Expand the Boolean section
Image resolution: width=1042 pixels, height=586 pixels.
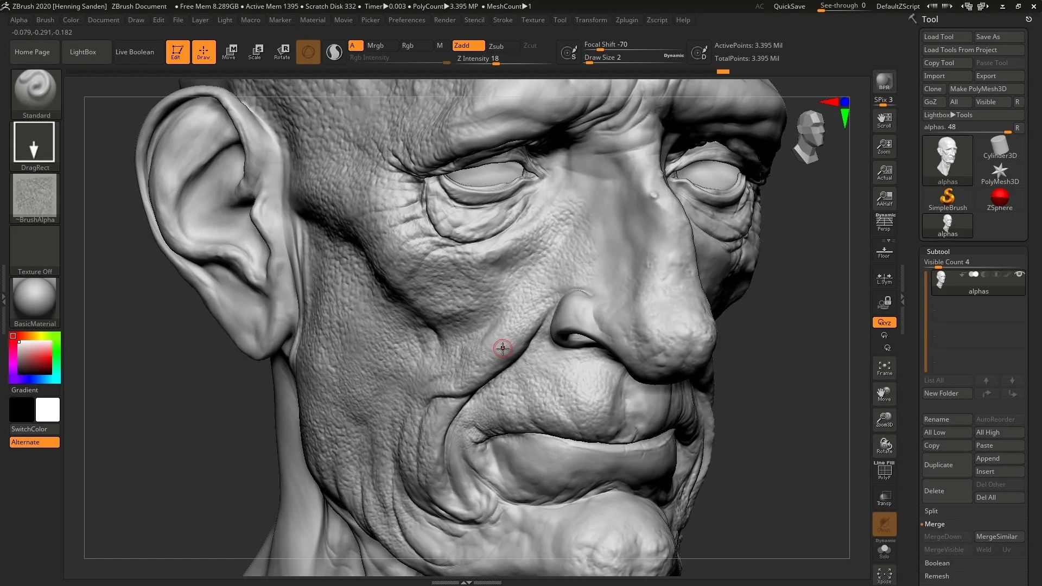click(937, 563)
